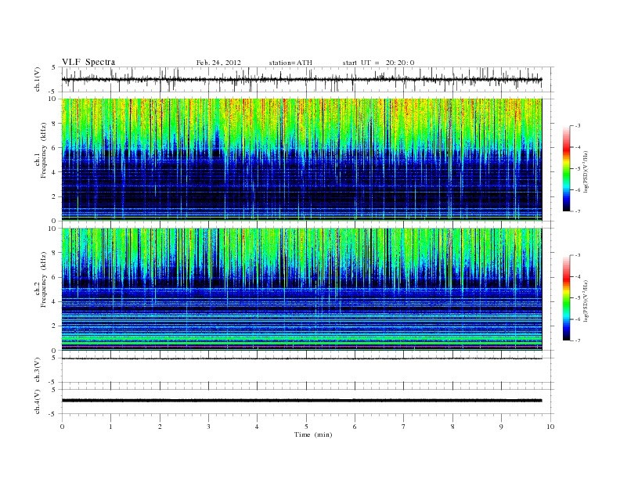Click time axis tick label "3"
This screenshot has height=479, width=620.
208,427
